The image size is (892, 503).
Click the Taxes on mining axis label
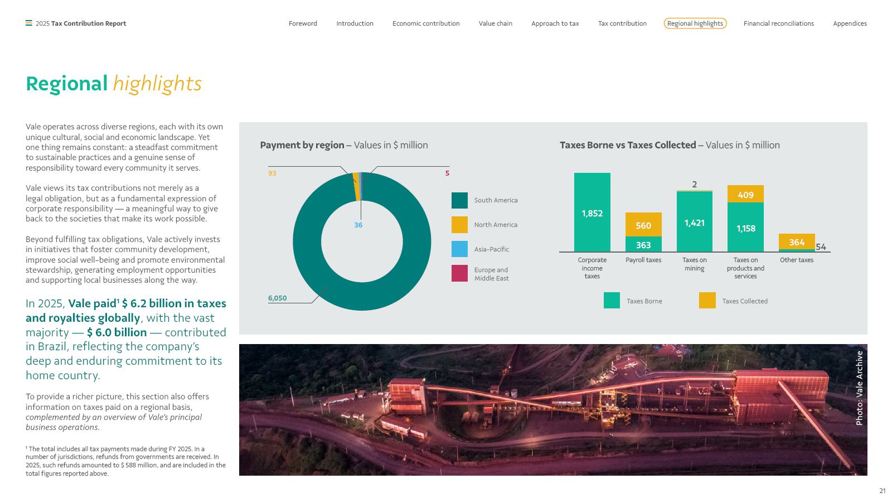tap(695, 264)
